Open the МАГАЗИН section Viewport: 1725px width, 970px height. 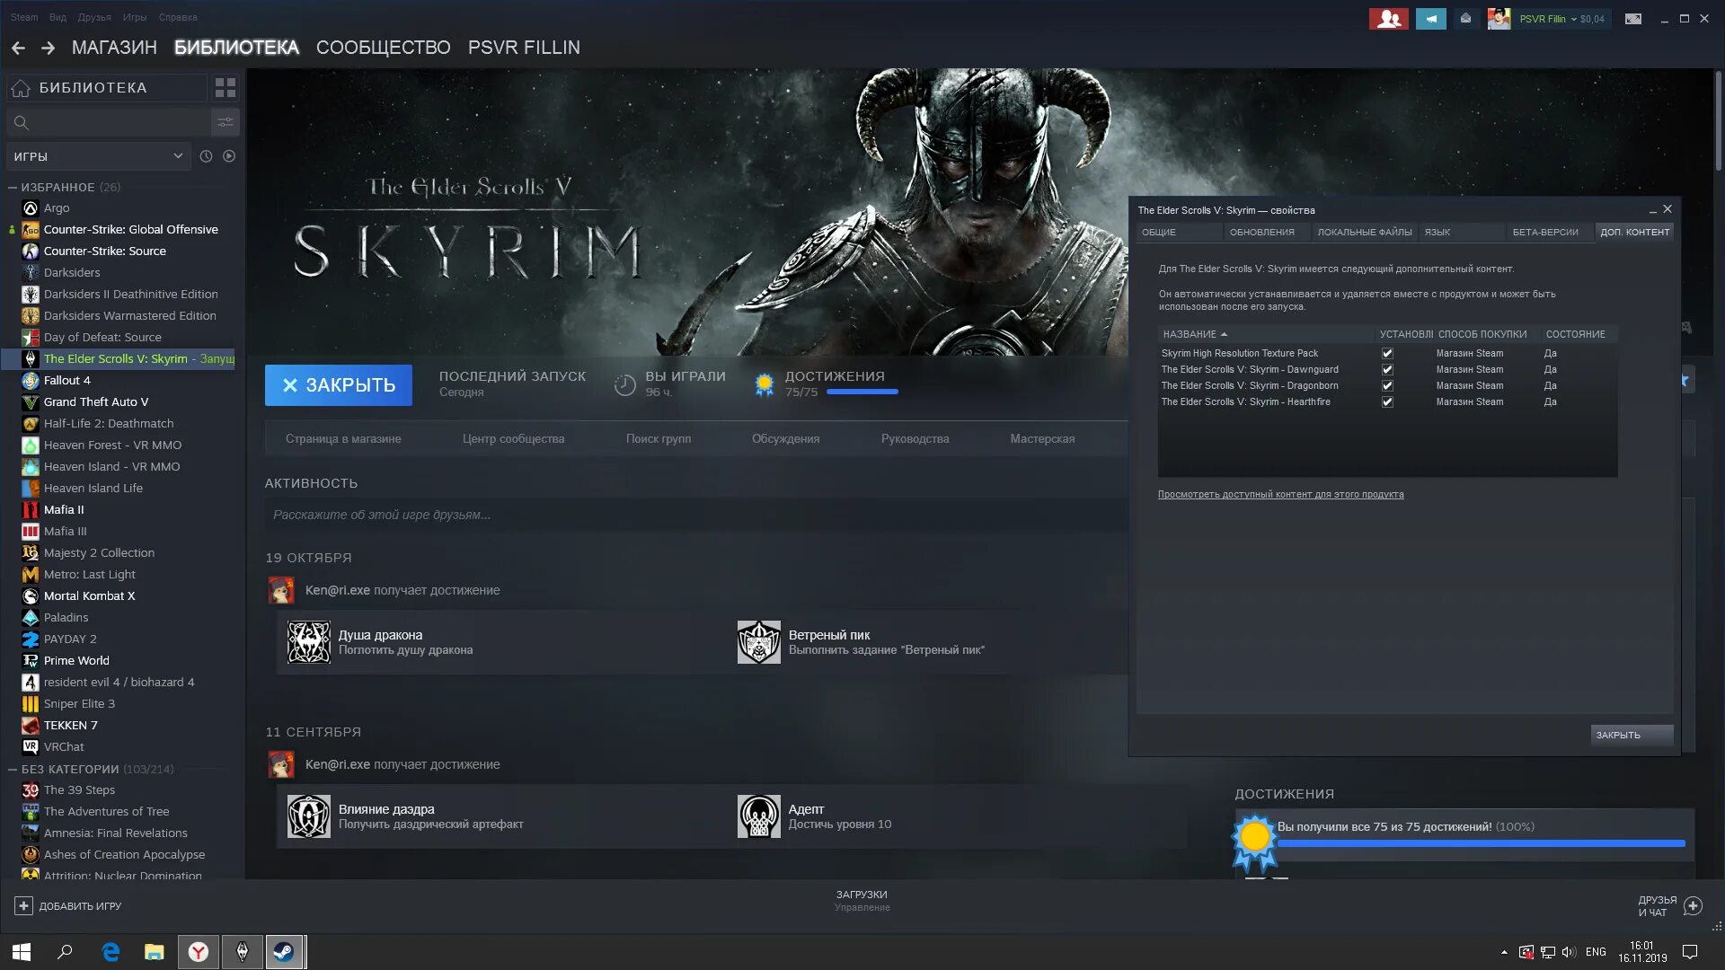click(114, 48)
